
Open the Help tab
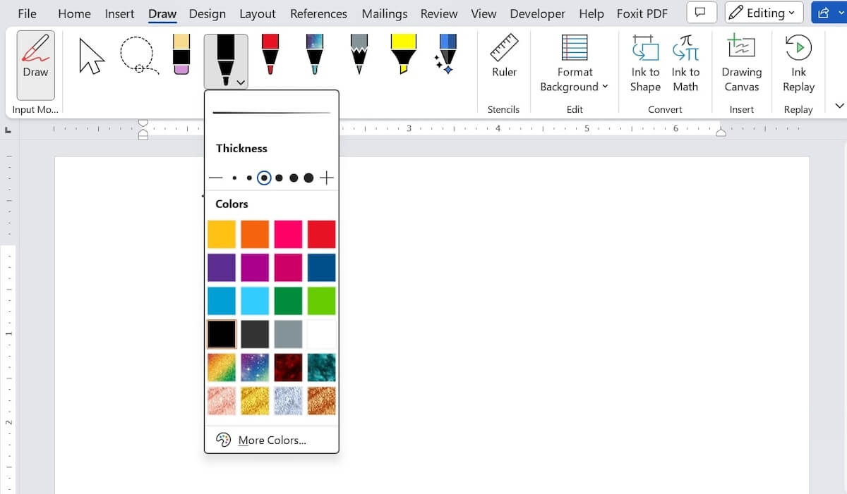pos(591,13)
